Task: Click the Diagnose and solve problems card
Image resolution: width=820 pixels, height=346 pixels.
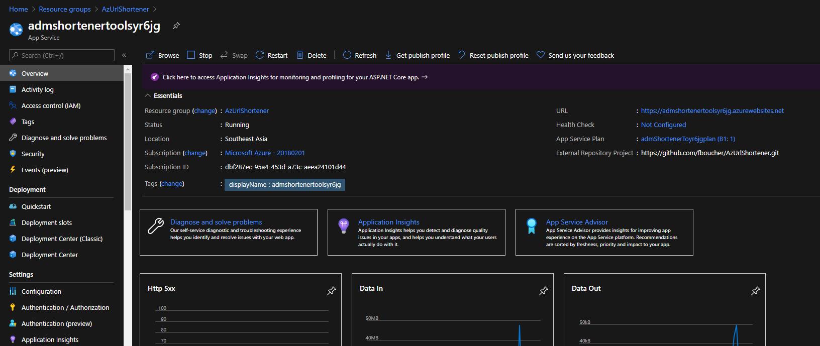Action: (x=229, y=232)
